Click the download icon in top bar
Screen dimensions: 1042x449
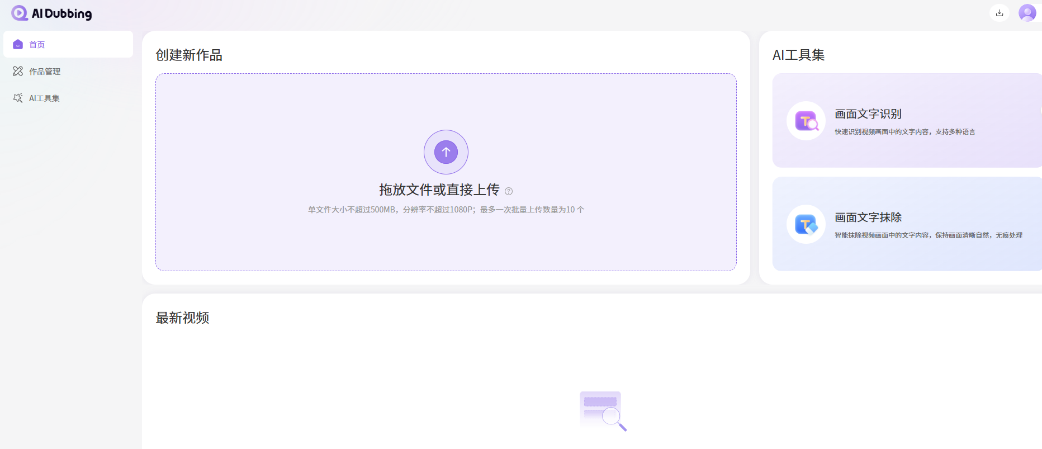coord(999,13)
